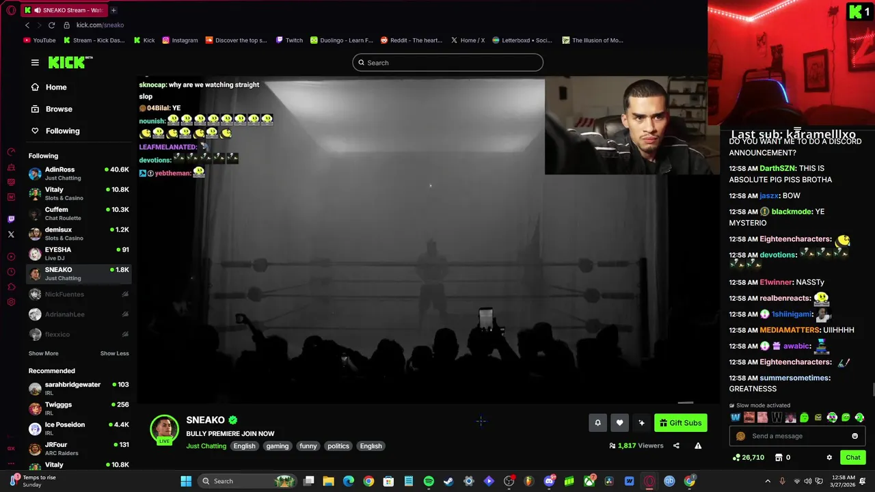Image resolution: width=875 pixels, height=492 pixels.
Task: Open Following in sidebar
Action: click(62, 131)
